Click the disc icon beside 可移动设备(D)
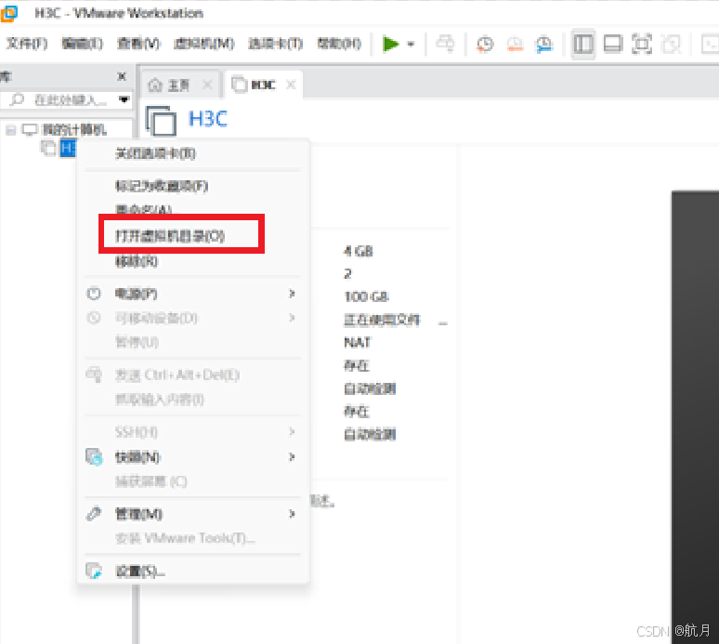This screenshot has height=644, width=719. click(x=94, y=318)
